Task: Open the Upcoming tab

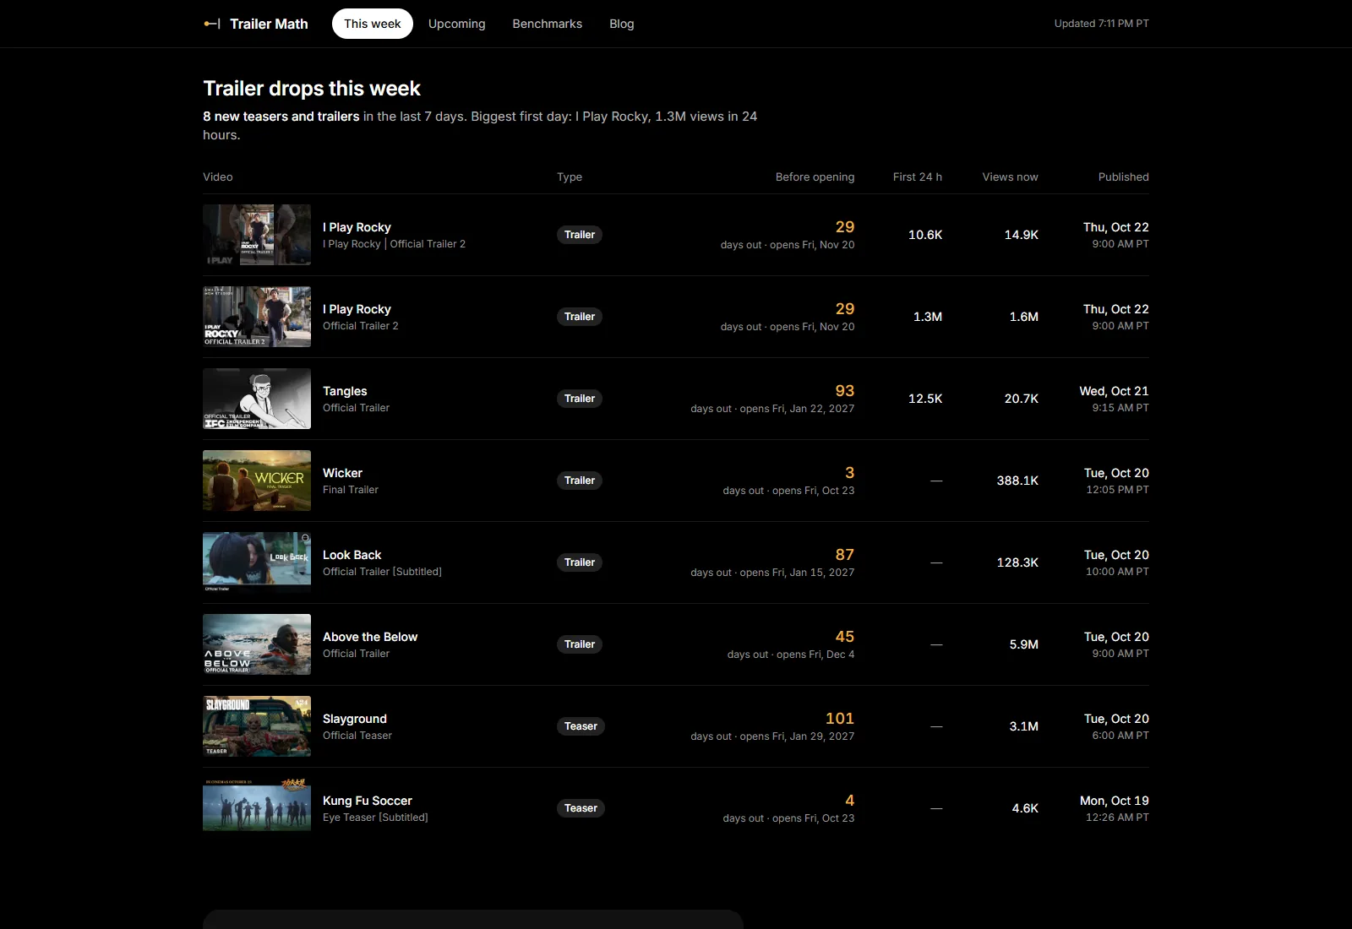Action: point(457,24)
